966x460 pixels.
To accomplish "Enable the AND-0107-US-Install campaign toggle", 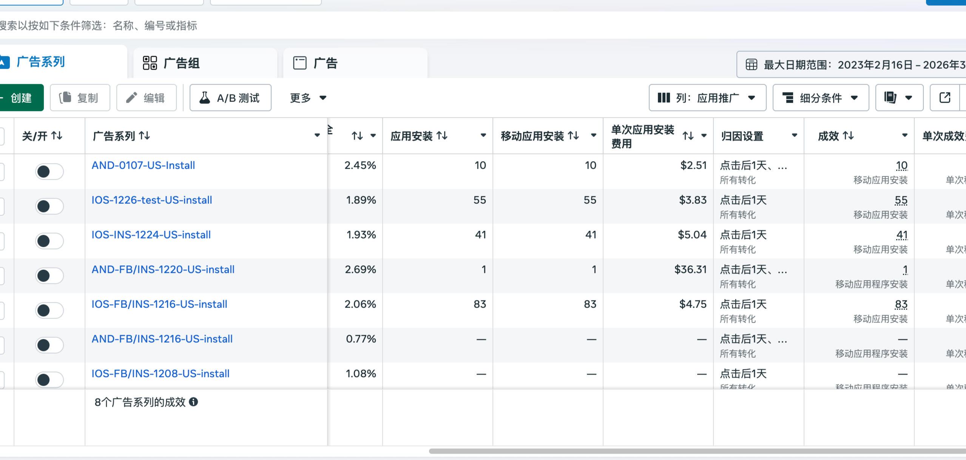I will pos(49,171).
